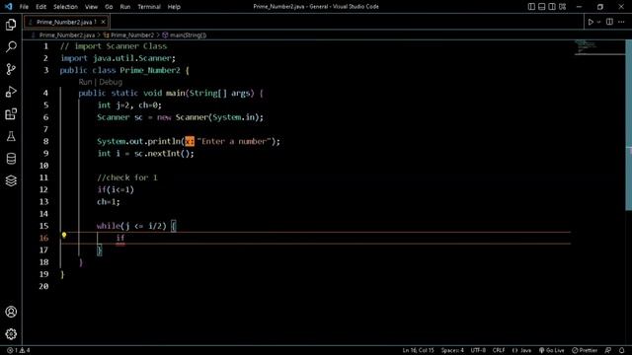Viewport: 632px width, 355px height.
Task: Open the View menu
Action: [91, 7]
